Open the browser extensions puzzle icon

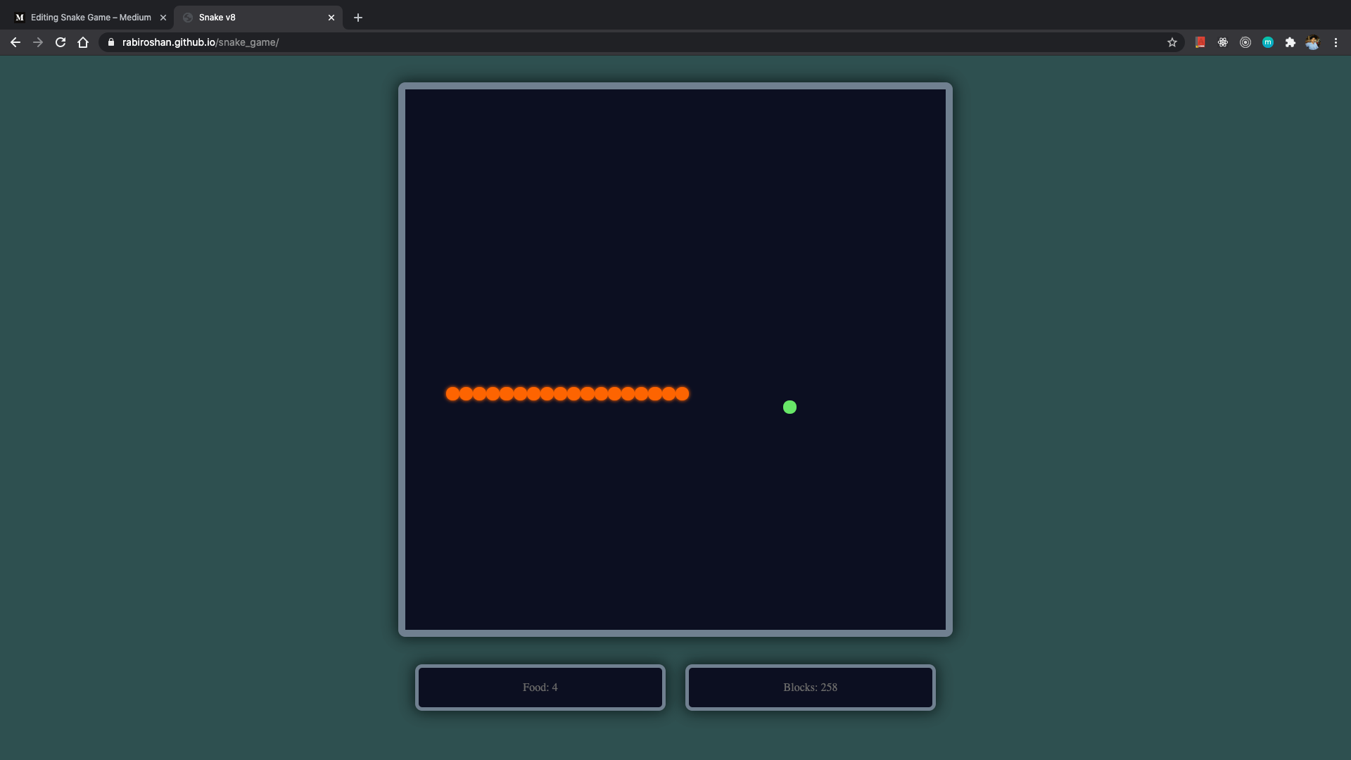point(1290,42)
